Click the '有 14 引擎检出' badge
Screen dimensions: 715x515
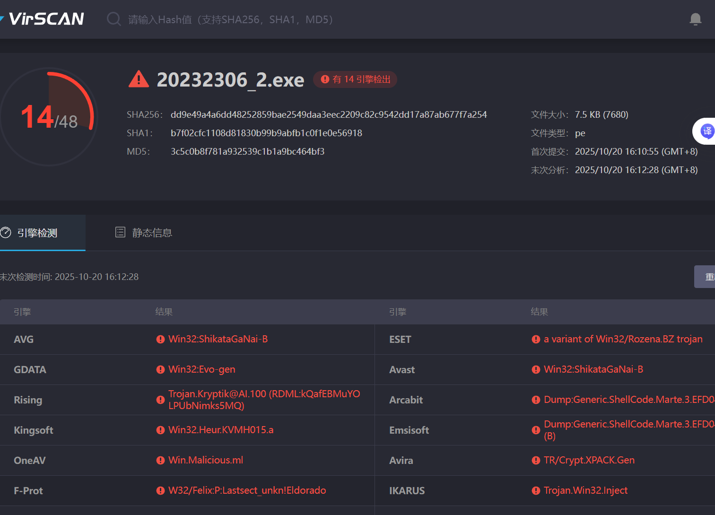tap(355, 79)
